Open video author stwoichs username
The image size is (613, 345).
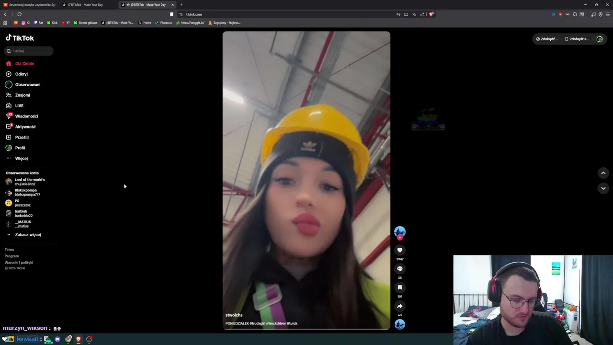[x=234, y=315]
